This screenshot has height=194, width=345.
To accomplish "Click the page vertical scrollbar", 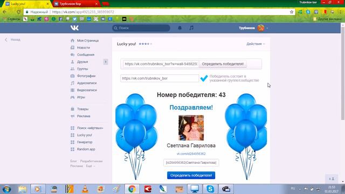I will (343, 74).
